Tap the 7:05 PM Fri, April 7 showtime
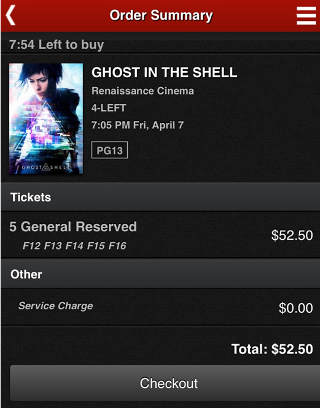Viewport: 320px width, 408px height. 138,125
